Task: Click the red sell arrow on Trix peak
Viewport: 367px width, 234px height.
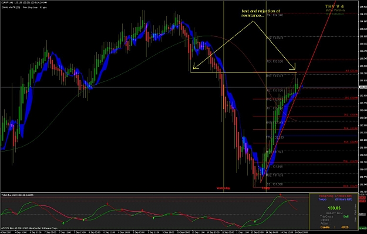Action: (281, 194)
